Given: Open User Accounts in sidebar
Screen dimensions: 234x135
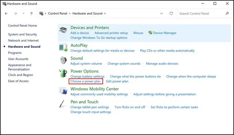Looking at the screenshot, I should tap(18, 59).
